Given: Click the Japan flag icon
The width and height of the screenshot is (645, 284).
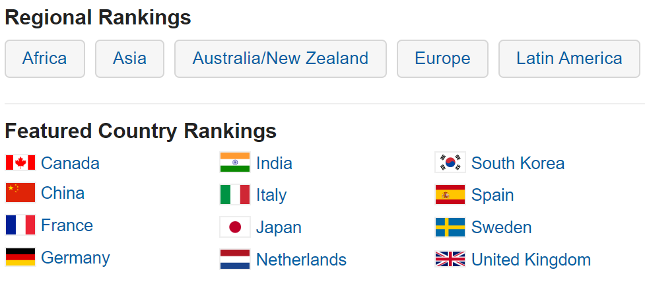Looking at the screenshot, I should [x=235, y=227].
